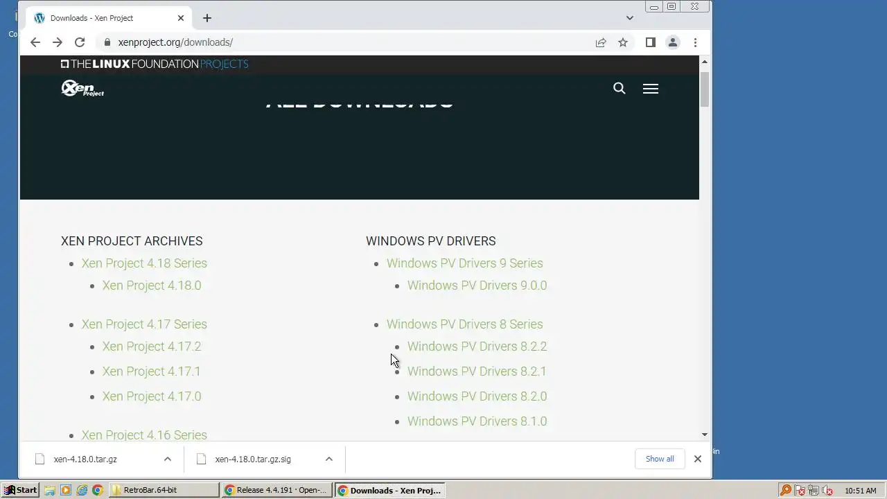The image size is (887, 499).
Task: View site info via the lock icon
Action: tap(107, 42)
